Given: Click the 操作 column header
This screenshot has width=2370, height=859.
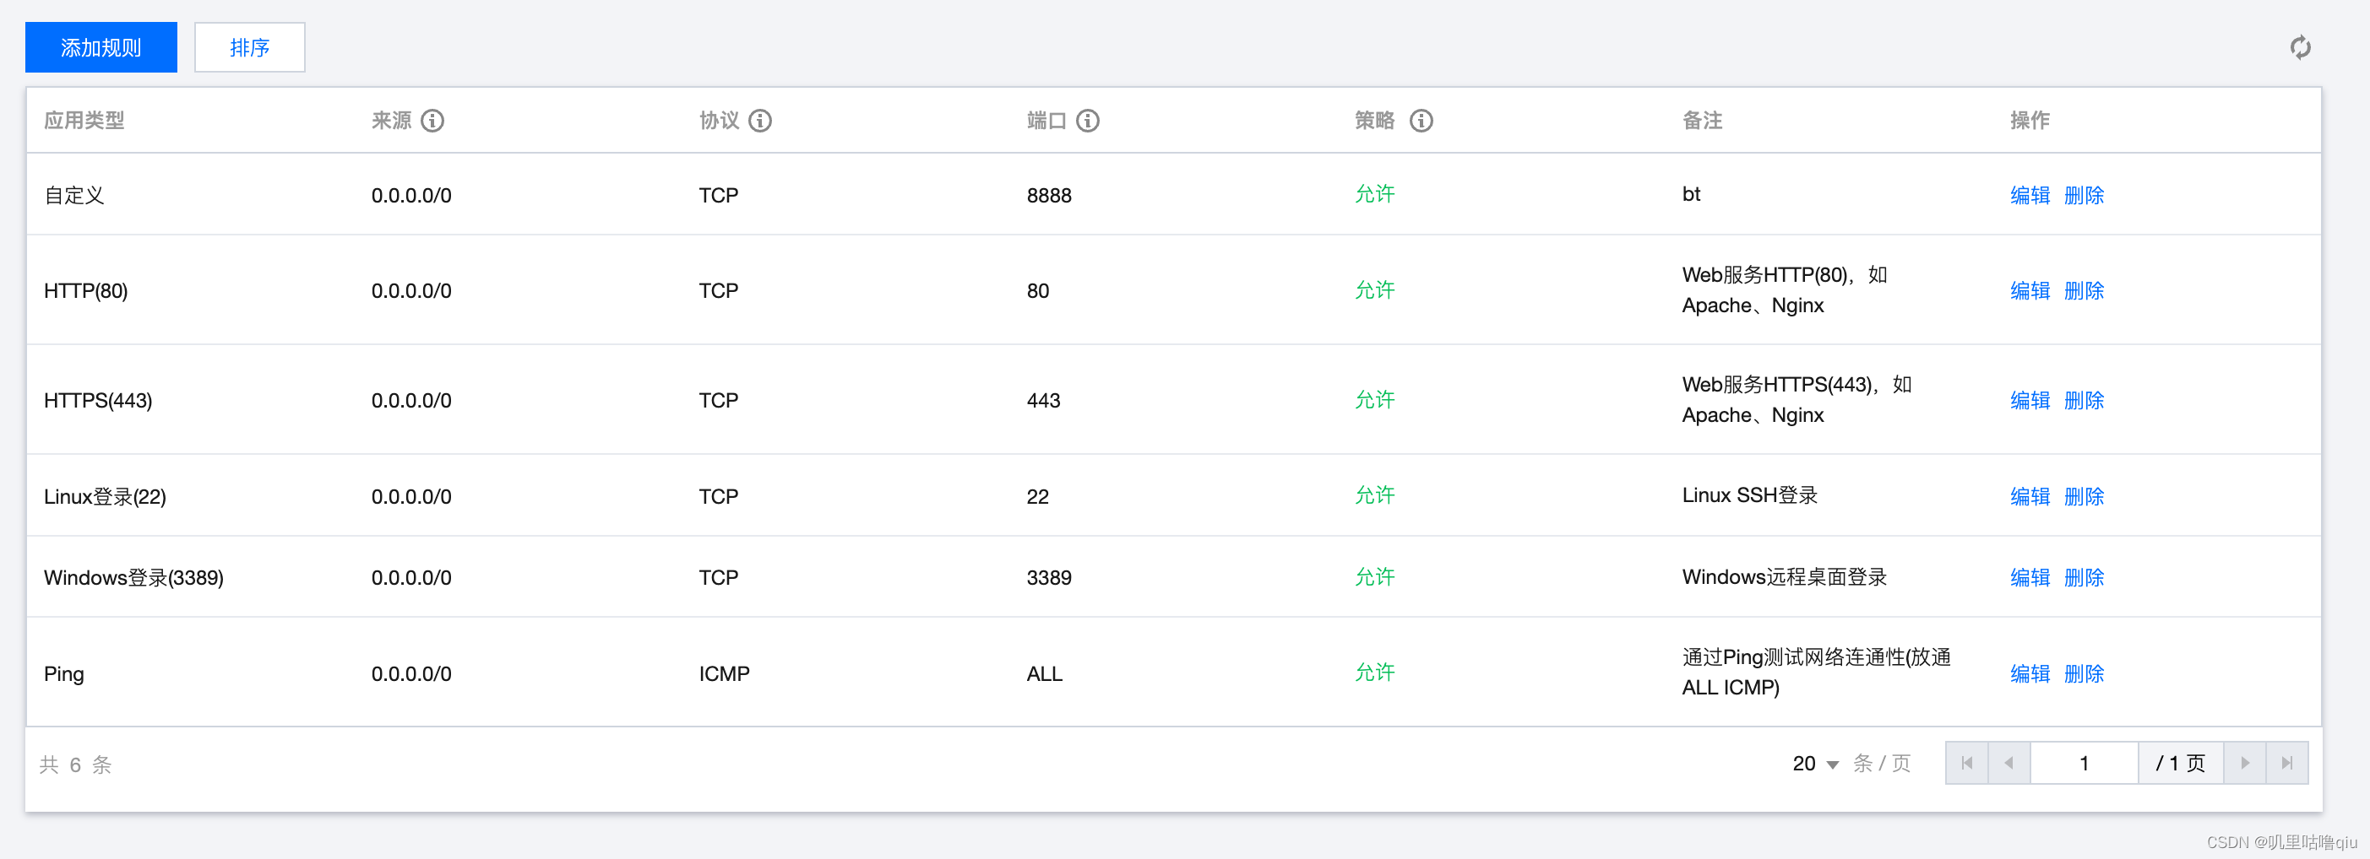Looking at the screenshot, I should click(x=2030, y=121).
